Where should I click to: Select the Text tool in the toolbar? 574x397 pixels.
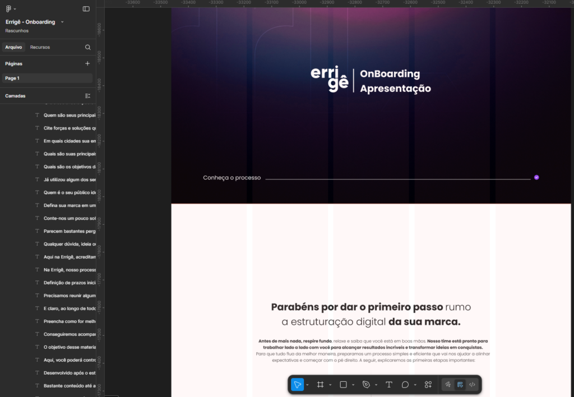tap(389, 385)
